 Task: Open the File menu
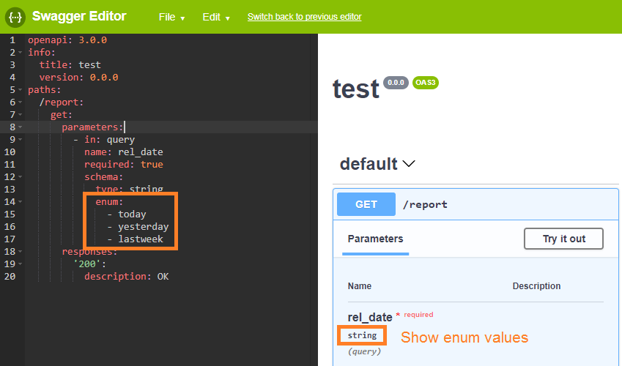(171, 17)
